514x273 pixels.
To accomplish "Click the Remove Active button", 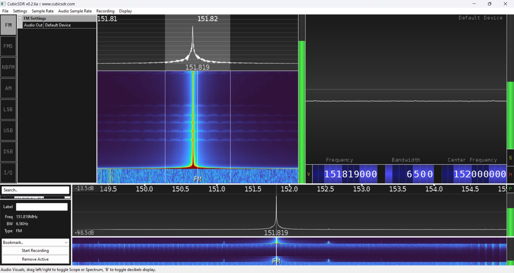I will 35,259.
